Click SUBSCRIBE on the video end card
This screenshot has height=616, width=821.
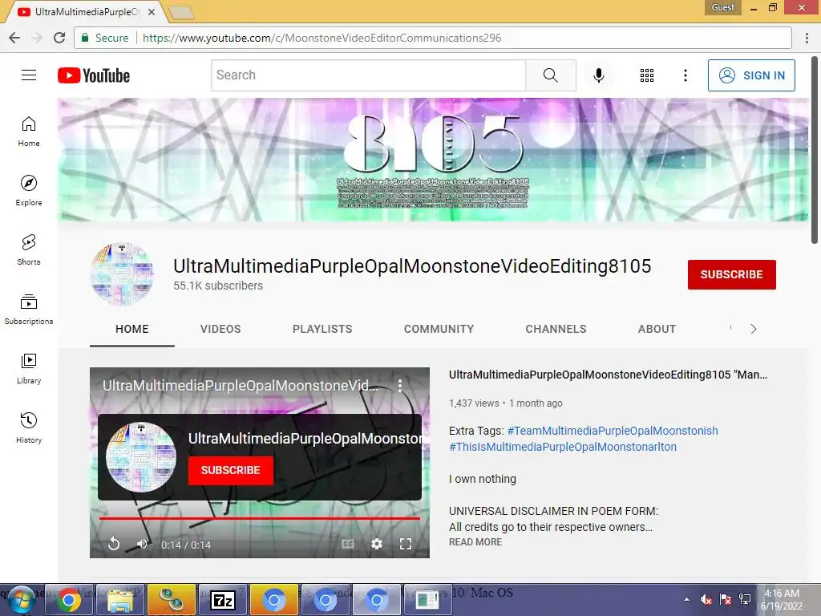(x=231, y=470)
